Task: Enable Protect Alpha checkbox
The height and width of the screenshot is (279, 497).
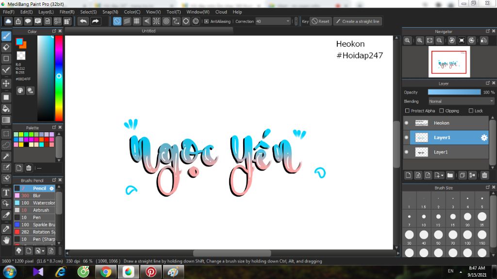Action: coord(407,111)
